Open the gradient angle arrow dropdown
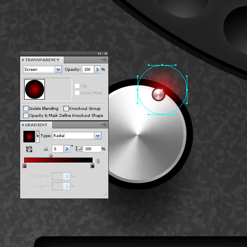The width and height of the screenshot is (247, 247). pos(67,149)
